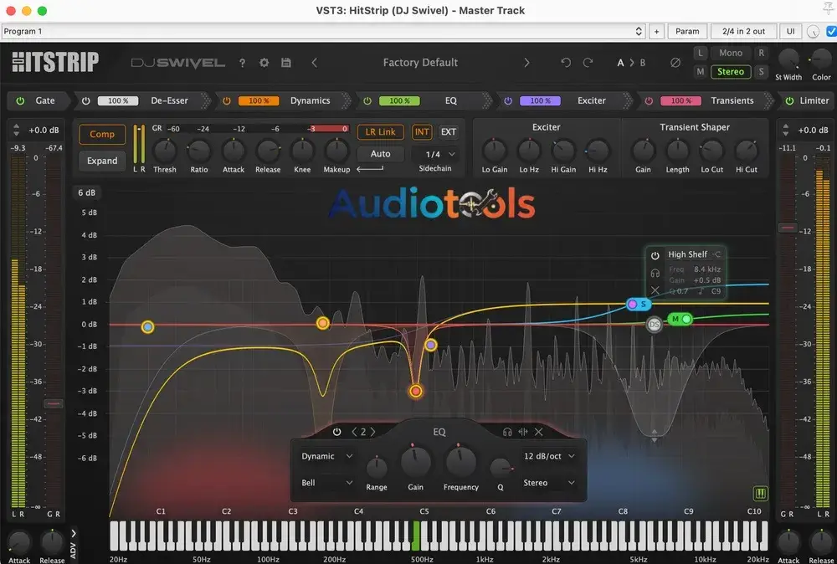Toggle the Gate module power button

coord(20,100)
